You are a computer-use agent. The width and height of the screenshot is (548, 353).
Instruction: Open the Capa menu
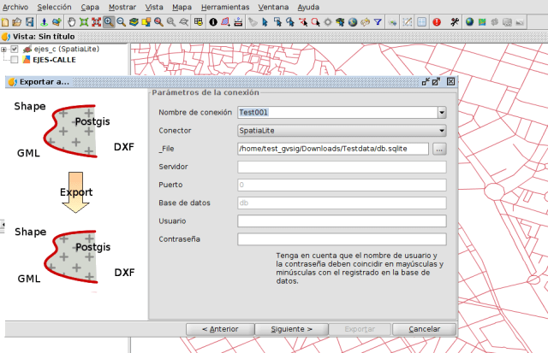pyautogui.click(x=90, y=6)
